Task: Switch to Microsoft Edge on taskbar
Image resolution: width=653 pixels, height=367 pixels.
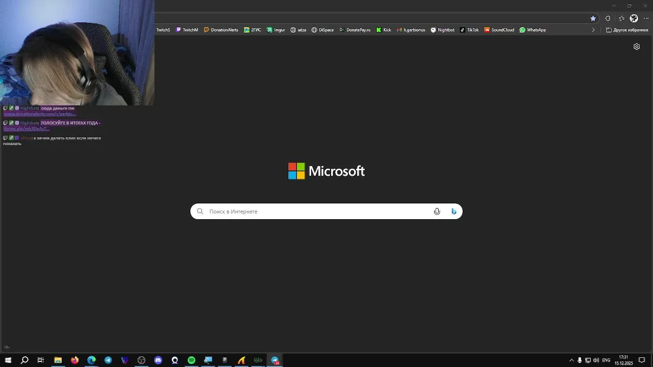Action: [91, 360]
